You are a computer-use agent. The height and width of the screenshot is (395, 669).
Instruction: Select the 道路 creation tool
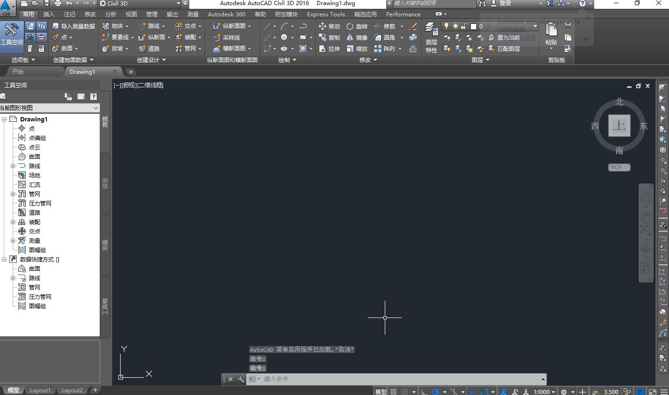coord(153,48)
